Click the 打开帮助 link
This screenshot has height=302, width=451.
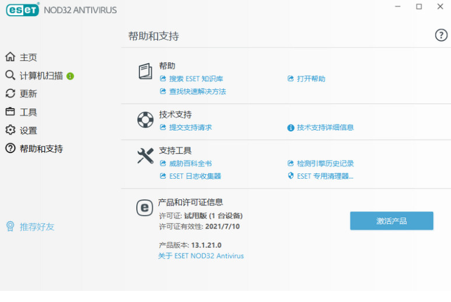point(311,79)
